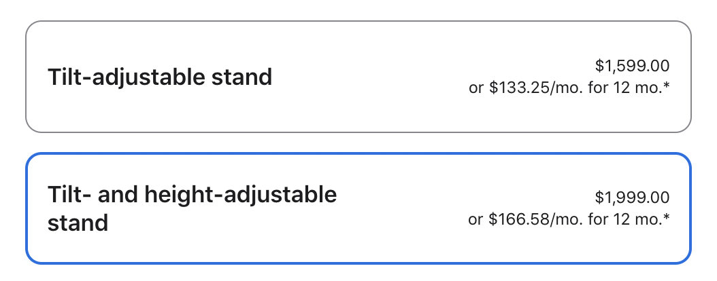Click the $166.58/mo. financing text

coord(533,219)
